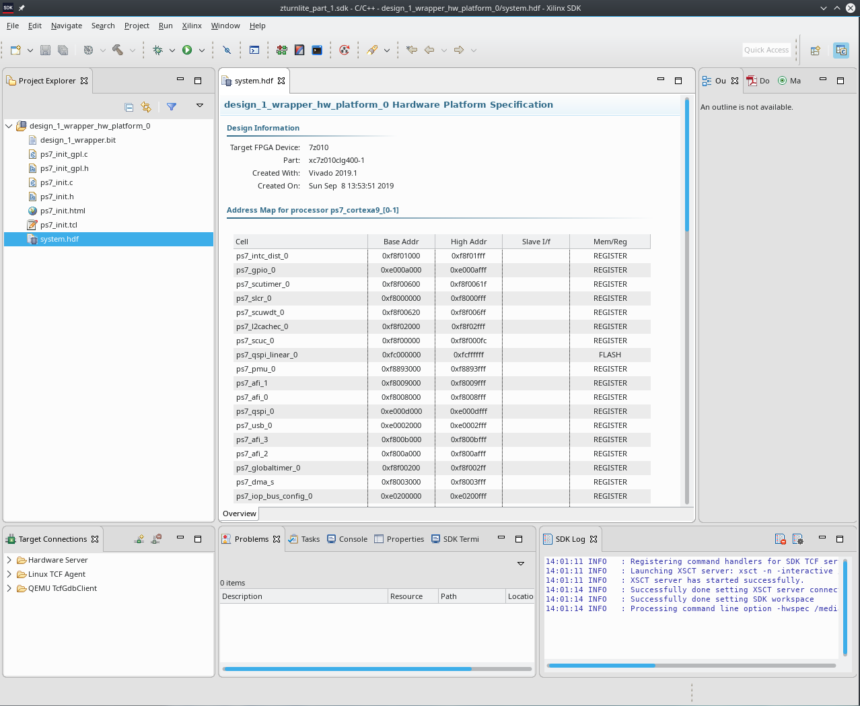Click the Back navigation arrow
The width and height of the screenshot is (860, 706).
(429, 50)
